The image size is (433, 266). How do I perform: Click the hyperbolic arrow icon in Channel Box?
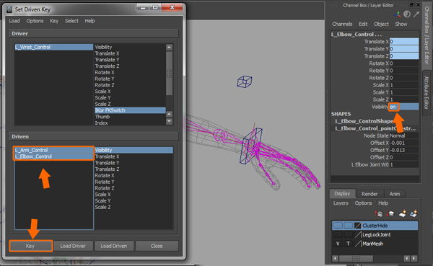(416, 14)
